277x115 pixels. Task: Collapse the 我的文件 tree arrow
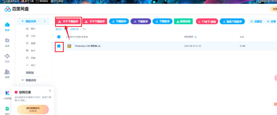pyautogui.click(x=22, y=21)
